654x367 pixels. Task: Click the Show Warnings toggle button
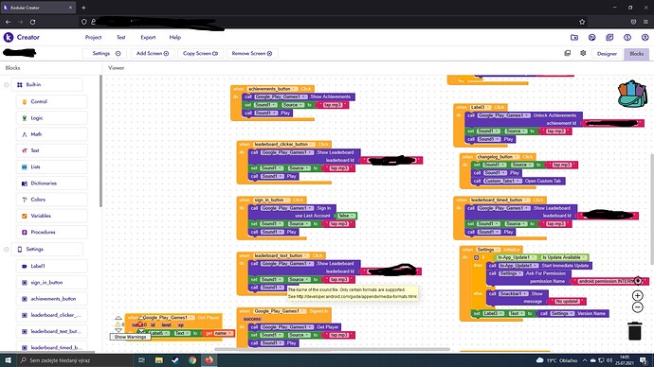click(x=130, y=337)
